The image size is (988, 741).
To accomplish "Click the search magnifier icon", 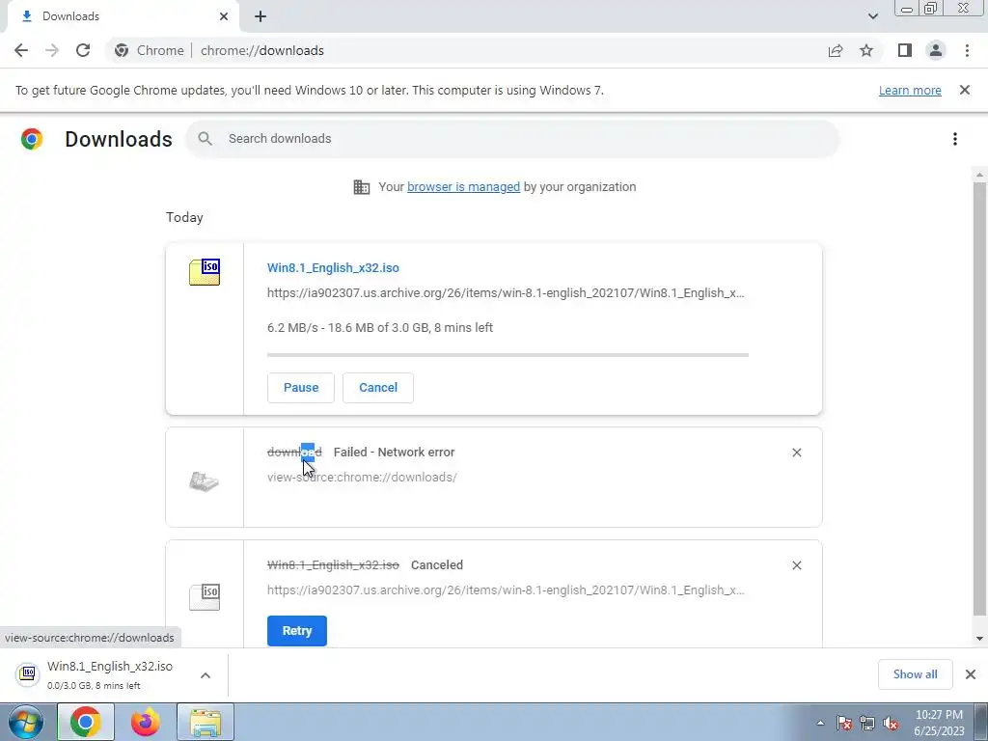I will (x=205, y=139).
